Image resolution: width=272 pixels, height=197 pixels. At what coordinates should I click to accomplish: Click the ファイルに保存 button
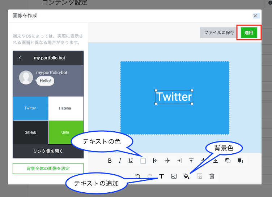tap(219, 32)
